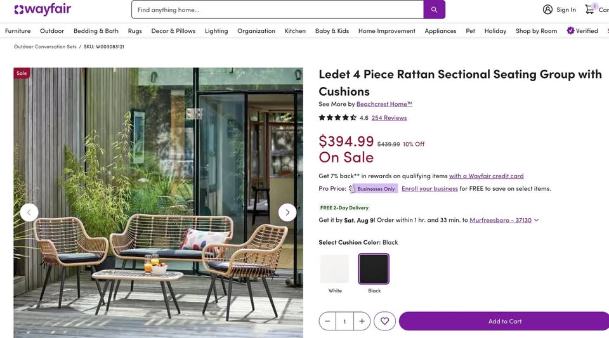This screenshot has height=338, width=609.
Task: Focus the Find anything home search field
Action: tap(277, 10)
